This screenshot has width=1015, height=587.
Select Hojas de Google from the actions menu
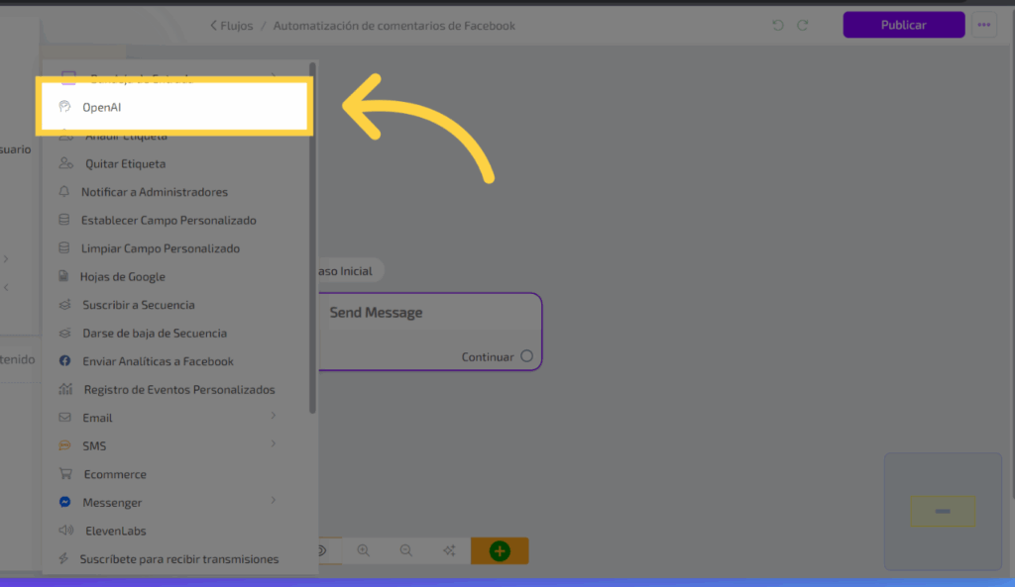click(x=123, y=277)
